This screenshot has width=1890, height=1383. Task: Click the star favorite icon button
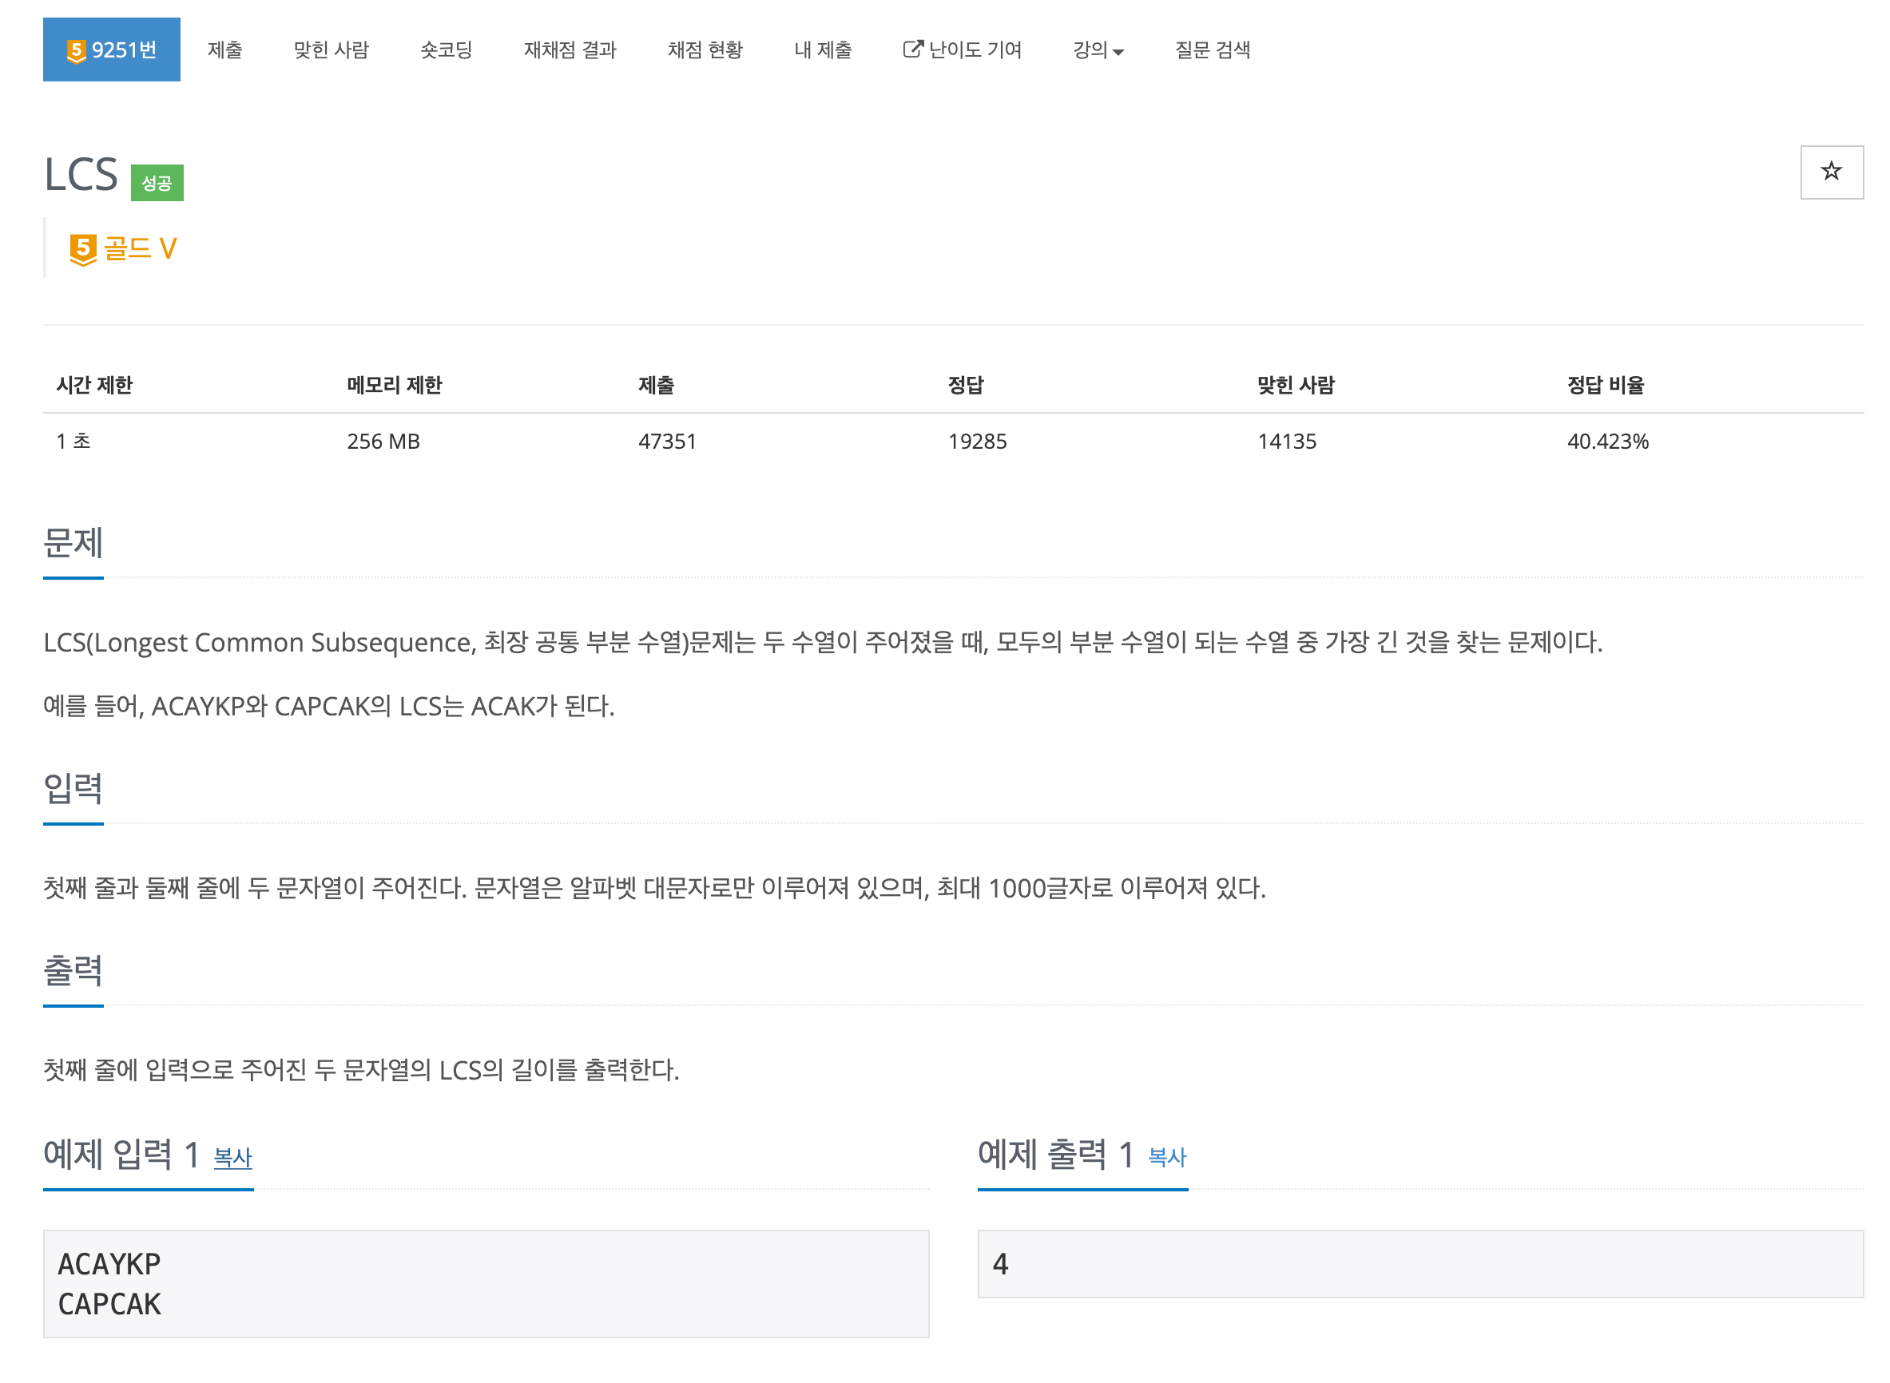click(1831, 172)
